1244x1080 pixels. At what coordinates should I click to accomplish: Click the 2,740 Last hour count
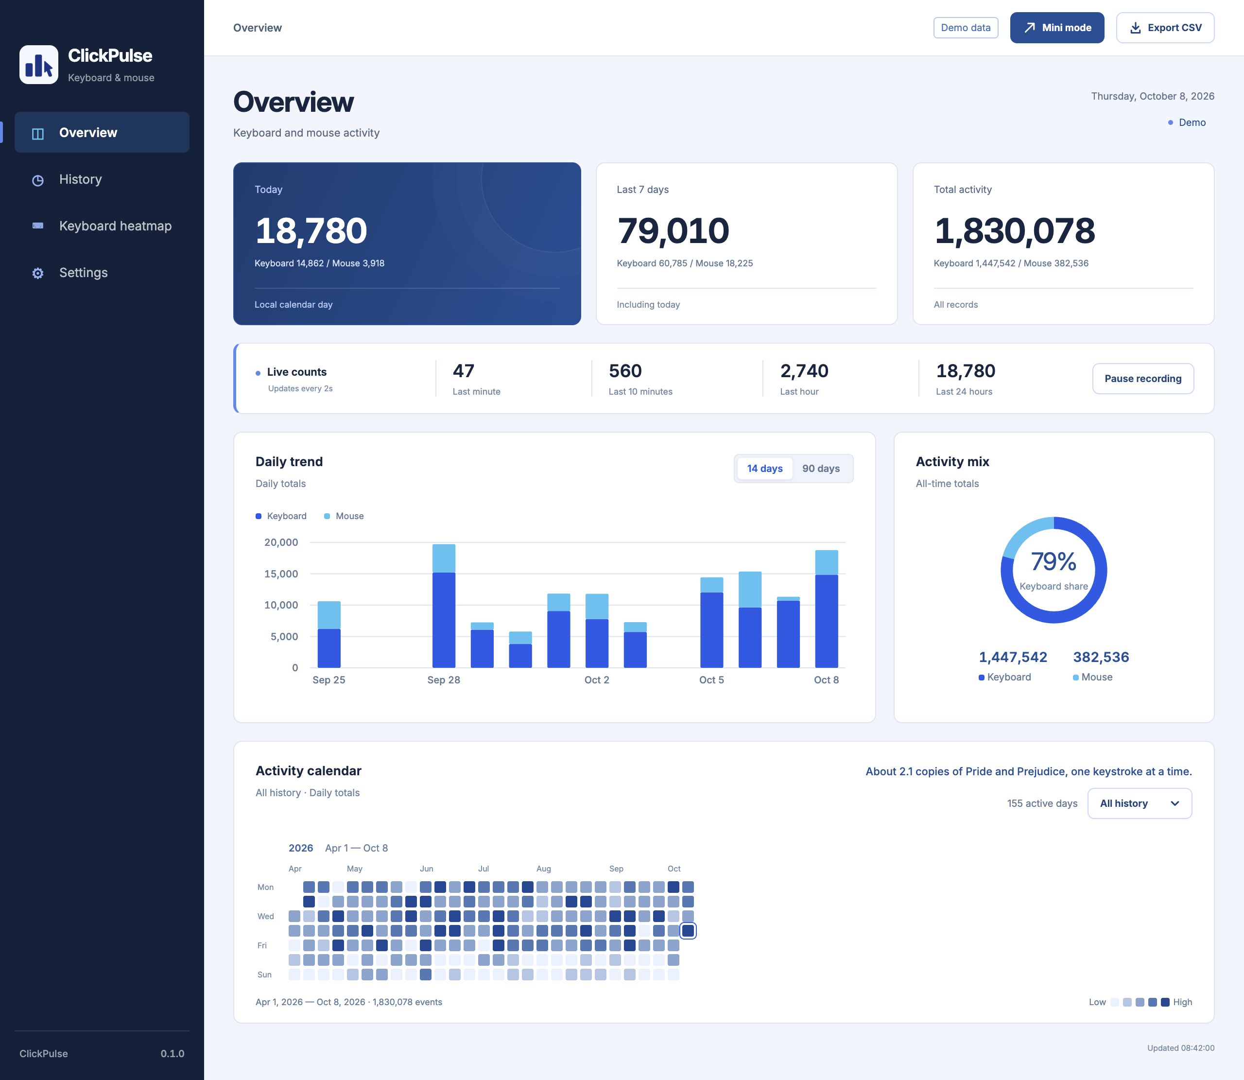coord(804,371)
